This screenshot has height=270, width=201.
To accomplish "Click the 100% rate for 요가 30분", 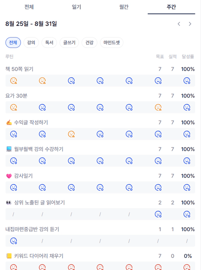I will coord(188,96).
